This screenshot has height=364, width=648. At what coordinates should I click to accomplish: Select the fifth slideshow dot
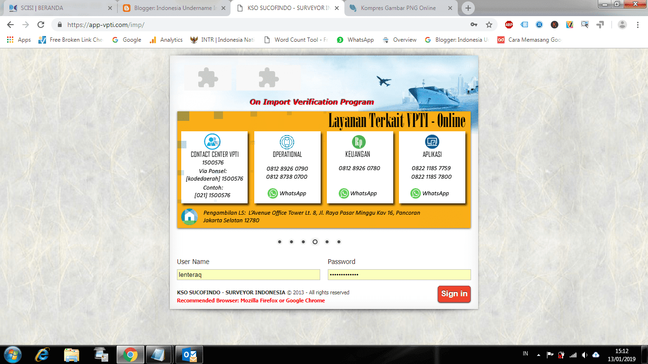[x=327, y=242]
